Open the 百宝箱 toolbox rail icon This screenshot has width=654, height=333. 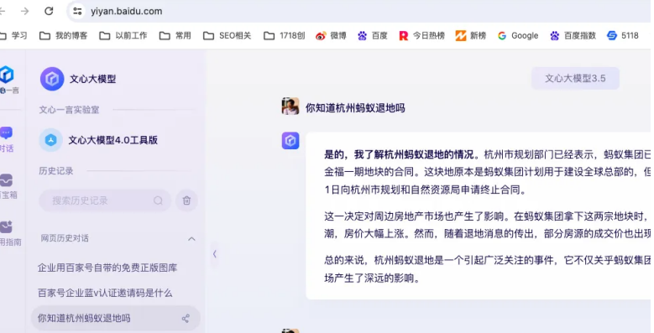(x=8, y=186)
